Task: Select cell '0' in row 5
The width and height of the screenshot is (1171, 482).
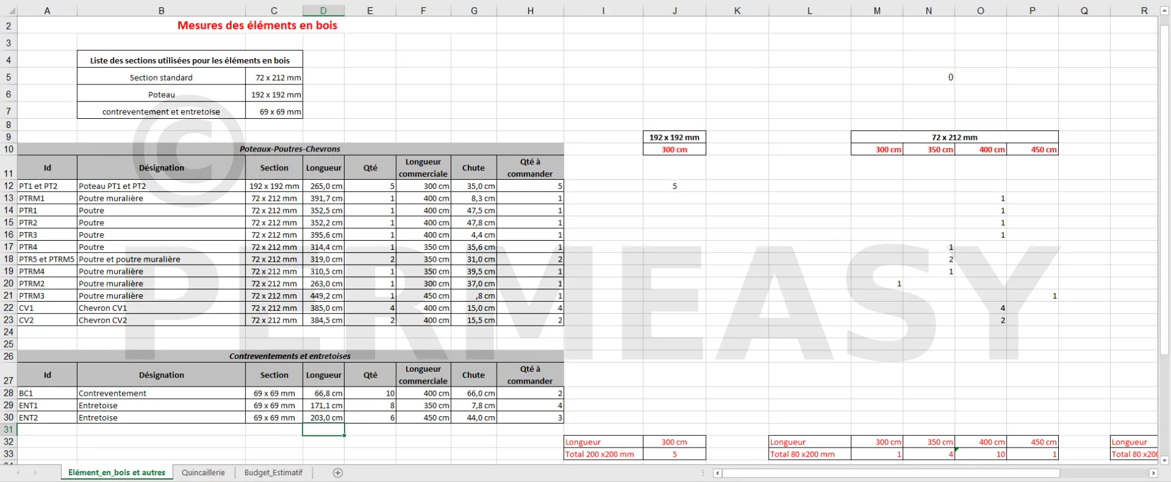Action: [x=929, y=78]
